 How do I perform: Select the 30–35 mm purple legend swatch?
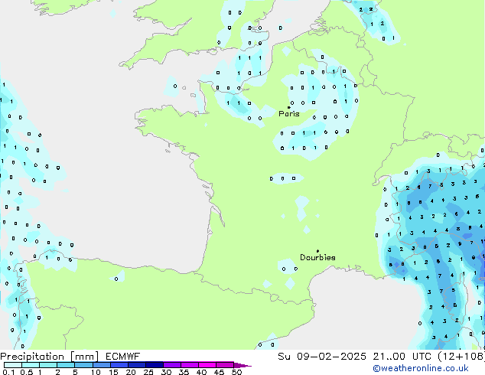click(x=172, y=365)
